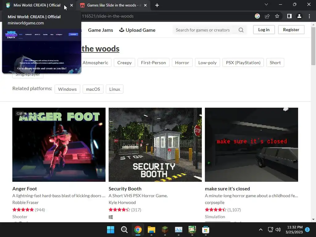The image size is (316, 237).
Task: Show hidden system tray icons
Action: point(260,230)
